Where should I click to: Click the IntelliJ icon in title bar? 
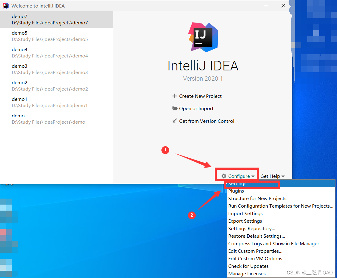pos(6,6)
